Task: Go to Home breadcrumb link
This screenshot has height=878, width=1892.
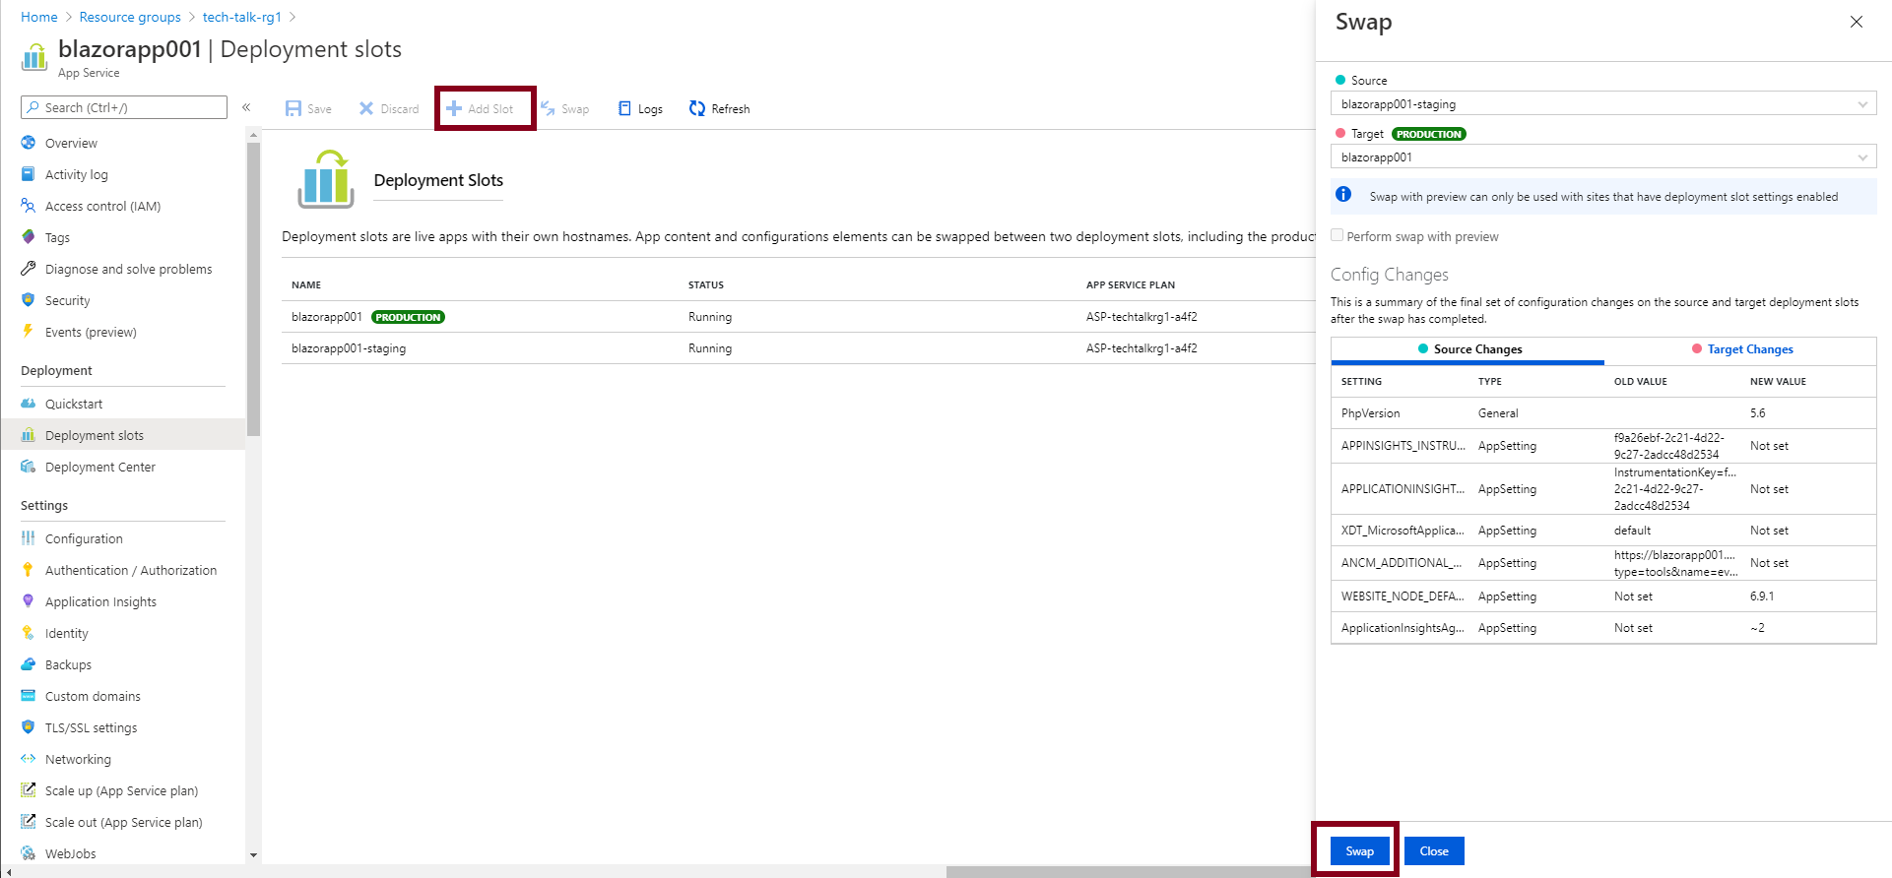Action: pos(39,17)
